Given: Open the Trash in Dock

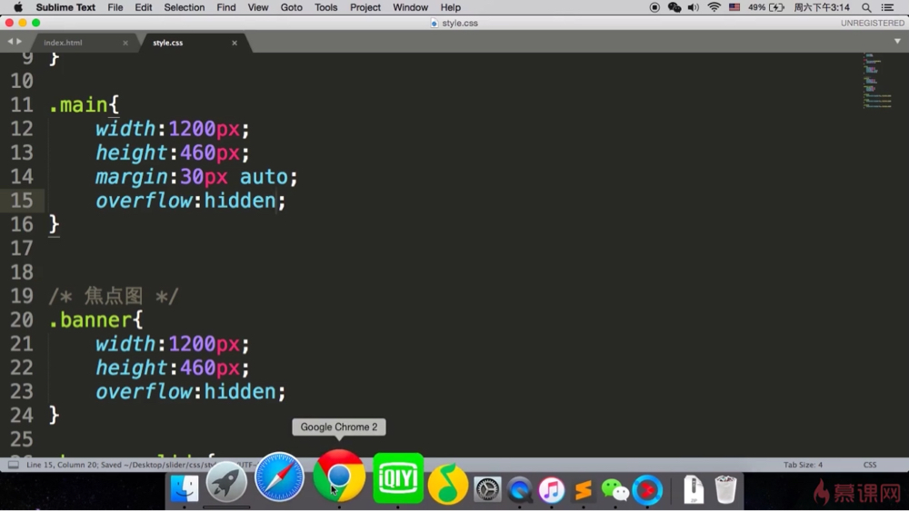Looking at the screenshot, I should [x=725, y=489].
